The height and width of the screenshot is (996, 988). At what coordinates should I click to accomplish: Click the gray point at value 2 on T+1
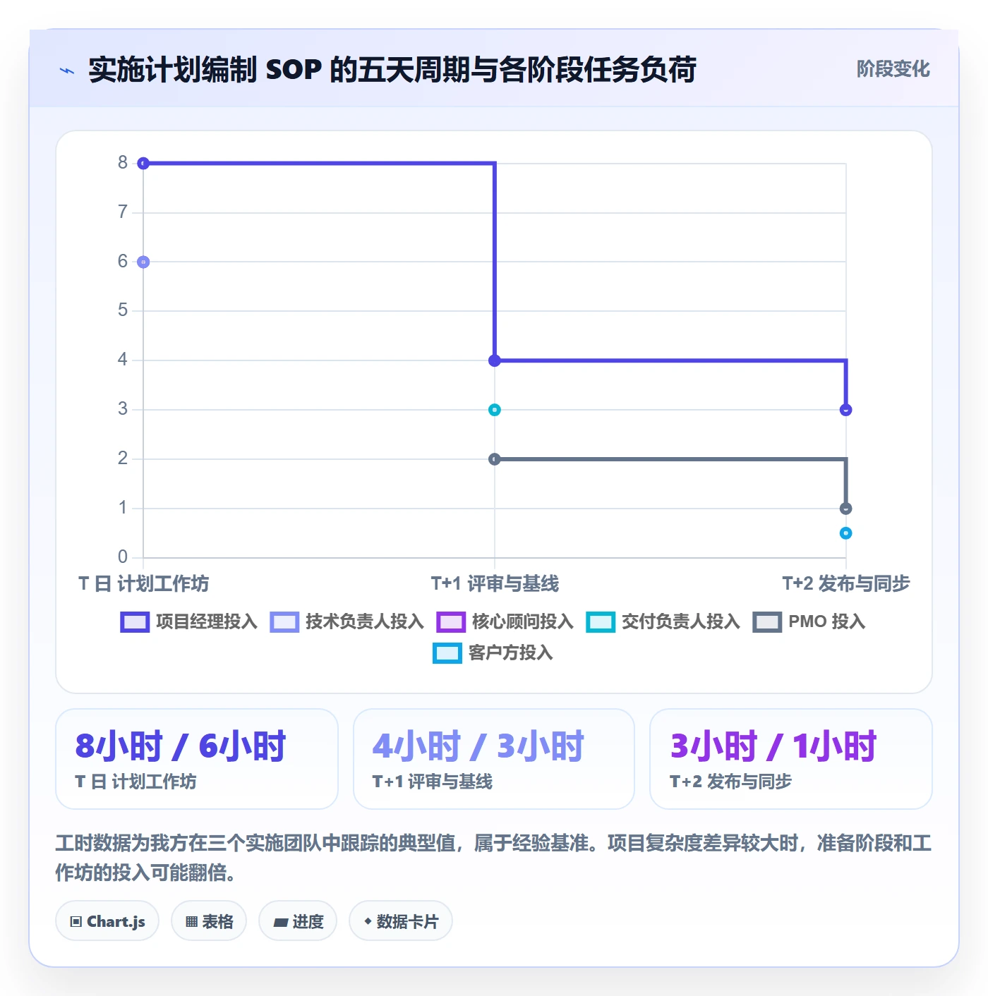(495, 459)
